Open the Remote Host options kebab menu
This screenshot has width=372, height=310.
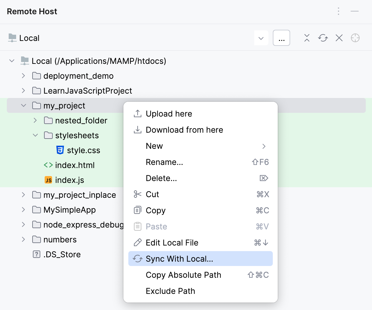338,11
